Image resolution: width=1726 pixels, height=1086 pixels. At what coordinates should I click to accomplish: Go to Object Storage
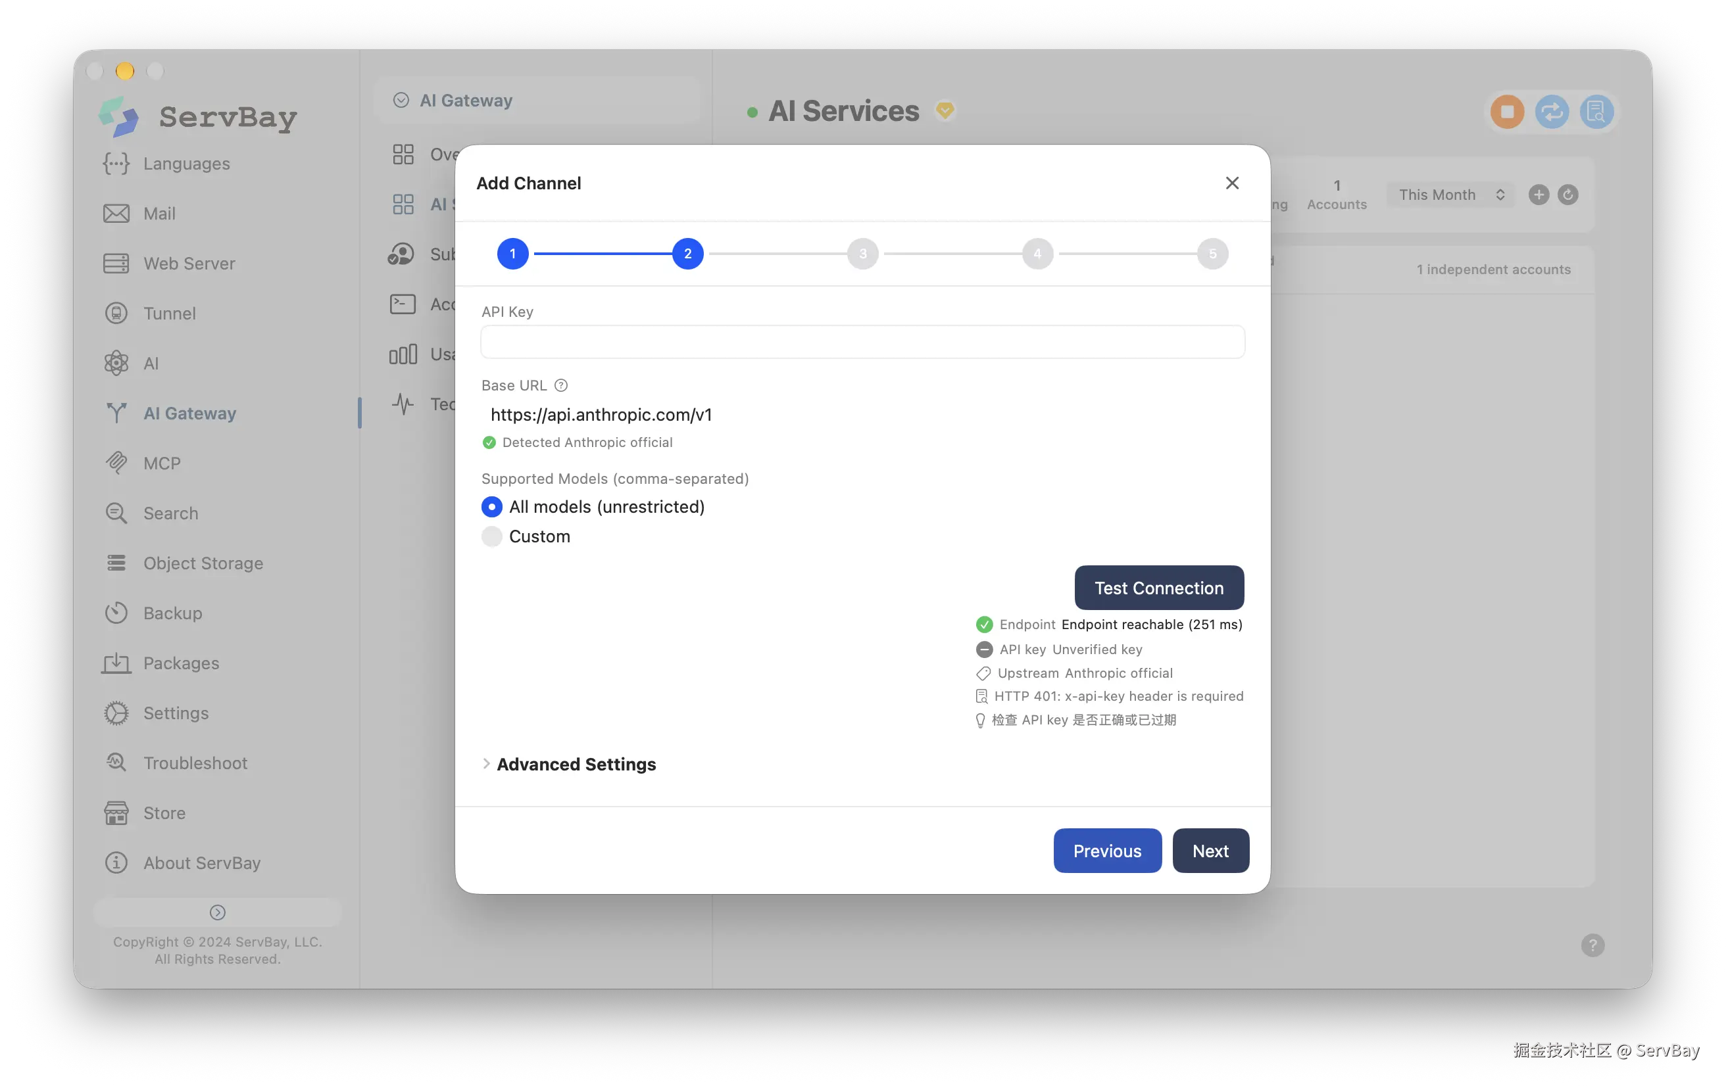pos(183,563)
